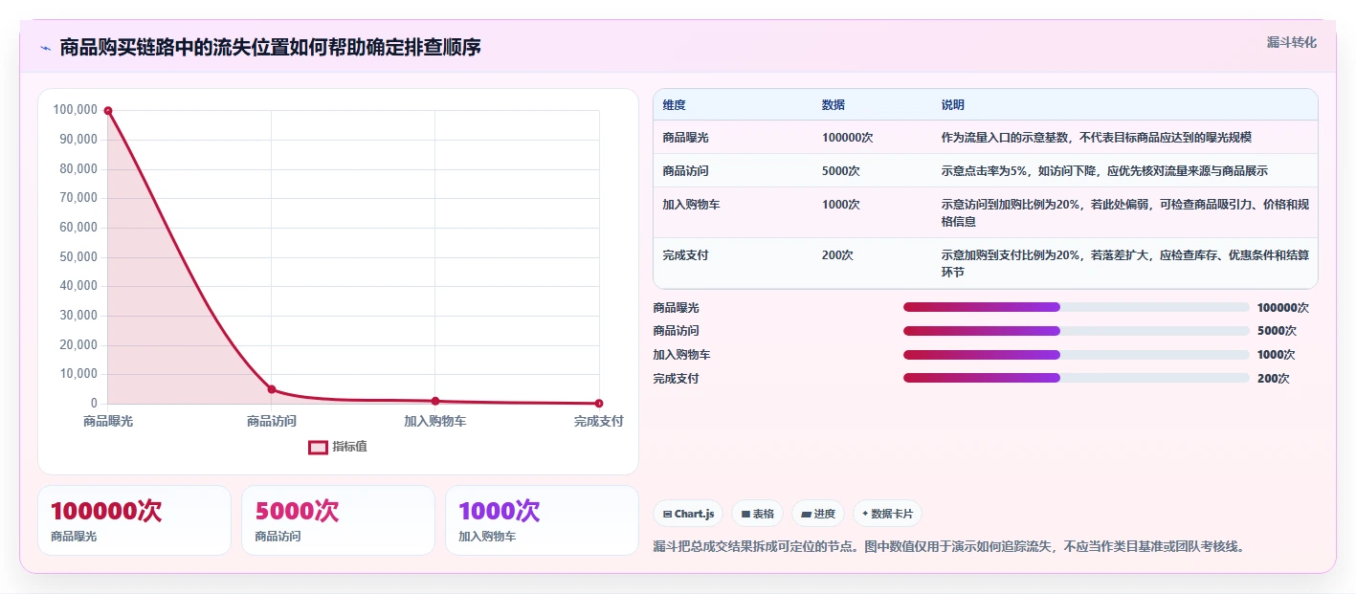Click the 完成支付 data point on chart
Viewport: 1356px width, 594px height.
coord(599,404)
